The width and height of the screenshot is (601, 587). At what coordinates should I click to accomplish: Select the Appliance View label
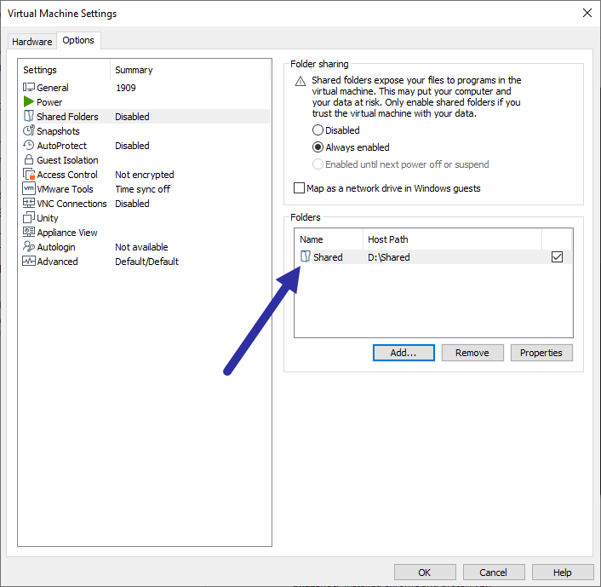[x=67, y=233]
